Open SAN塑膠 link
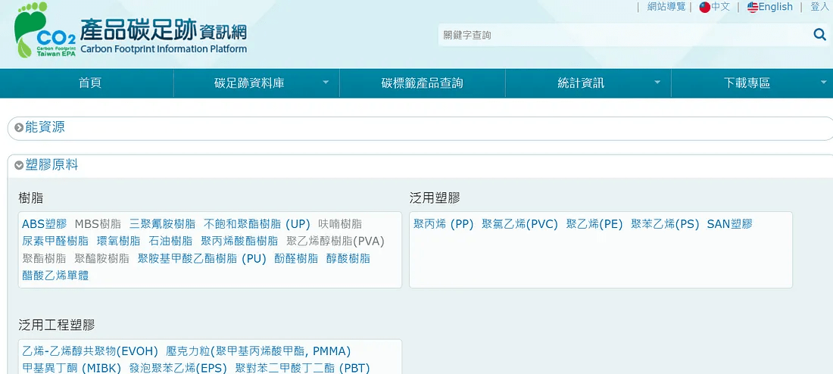The width and height of the screenshot is (833, 374). 729,224
